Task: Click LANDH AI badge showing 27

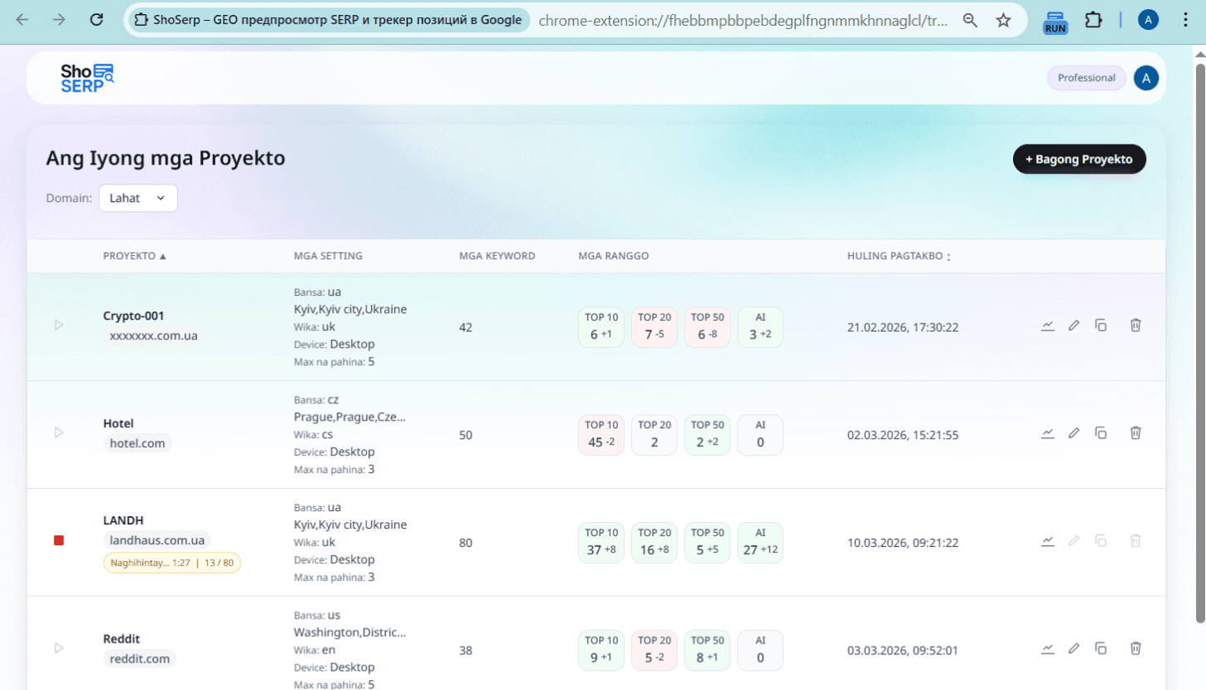Action: tap(760, 542)
